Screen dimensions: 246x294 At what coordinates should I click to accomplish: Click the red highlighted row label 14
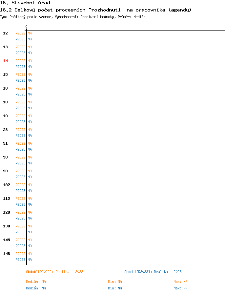pos(6,61)
